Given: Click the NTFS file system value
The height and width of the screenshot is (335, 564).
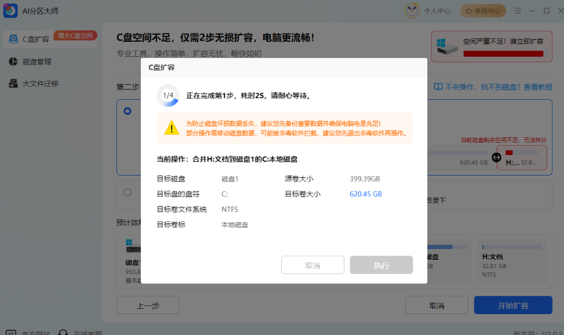Looking at the screenshot, I should [x=230, y=210].
